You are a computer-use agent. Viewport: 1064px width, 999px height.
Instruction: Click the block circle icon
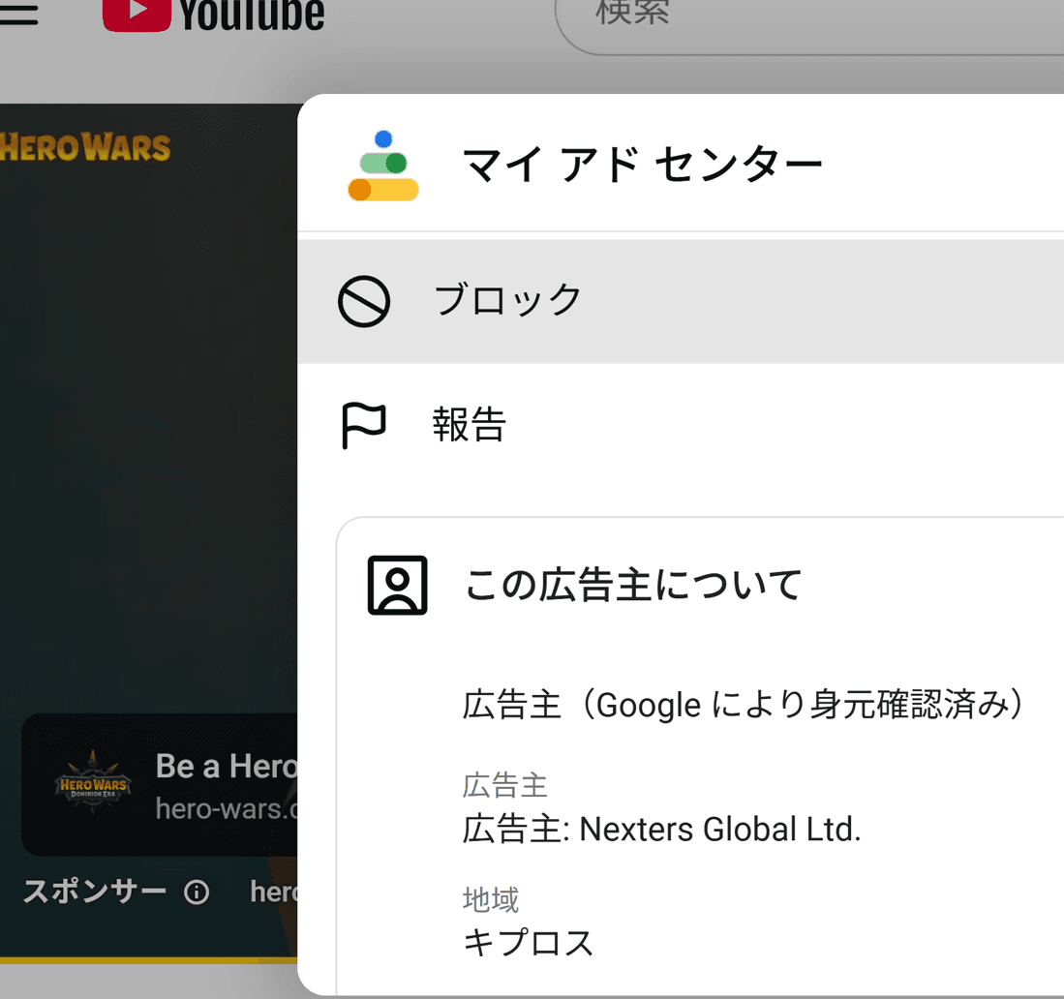(x=364, y=301)
